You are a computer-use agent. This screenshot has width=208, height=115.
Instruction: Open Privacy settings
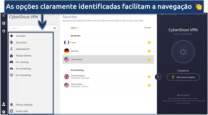(x=24, y=105)
